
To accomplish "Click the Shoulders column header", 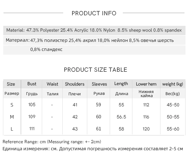I will (x=75, y=84).
